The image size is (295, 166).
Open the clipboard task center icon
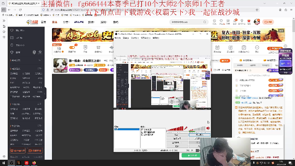244,48
